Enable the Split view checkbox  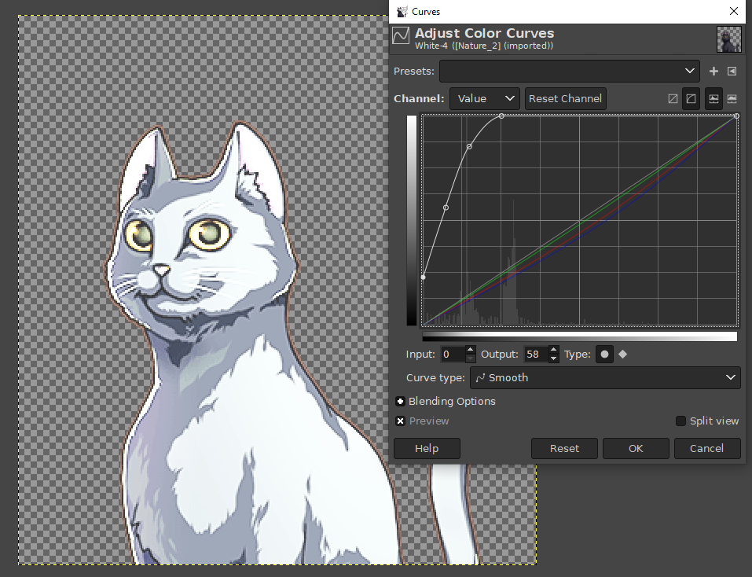[x=680, y=421]
